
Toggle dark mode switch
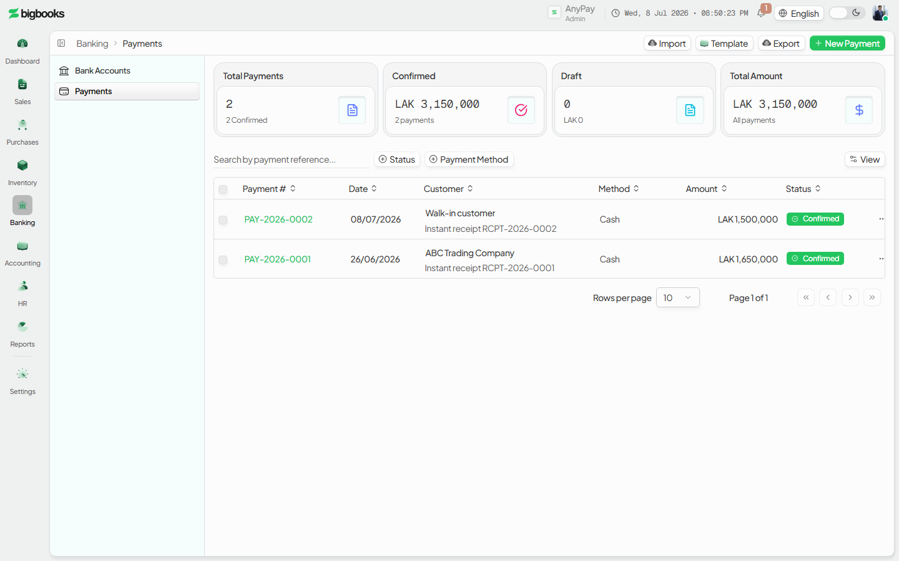(847, 13)
